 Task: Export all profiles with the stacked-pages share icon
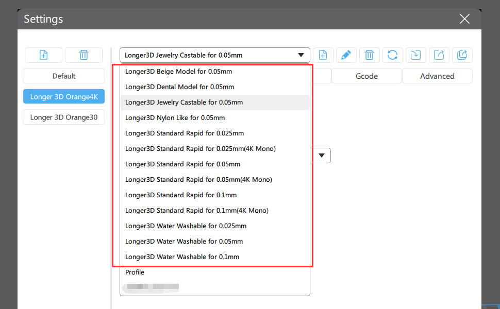(x=462, y=55)
